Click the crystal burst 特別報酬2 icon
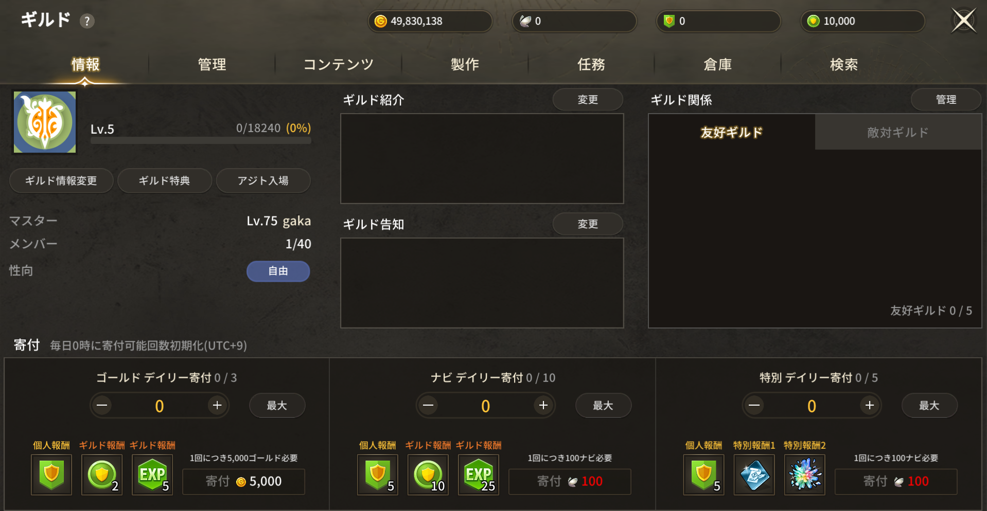The image size is (987, 511). [805, 474]
